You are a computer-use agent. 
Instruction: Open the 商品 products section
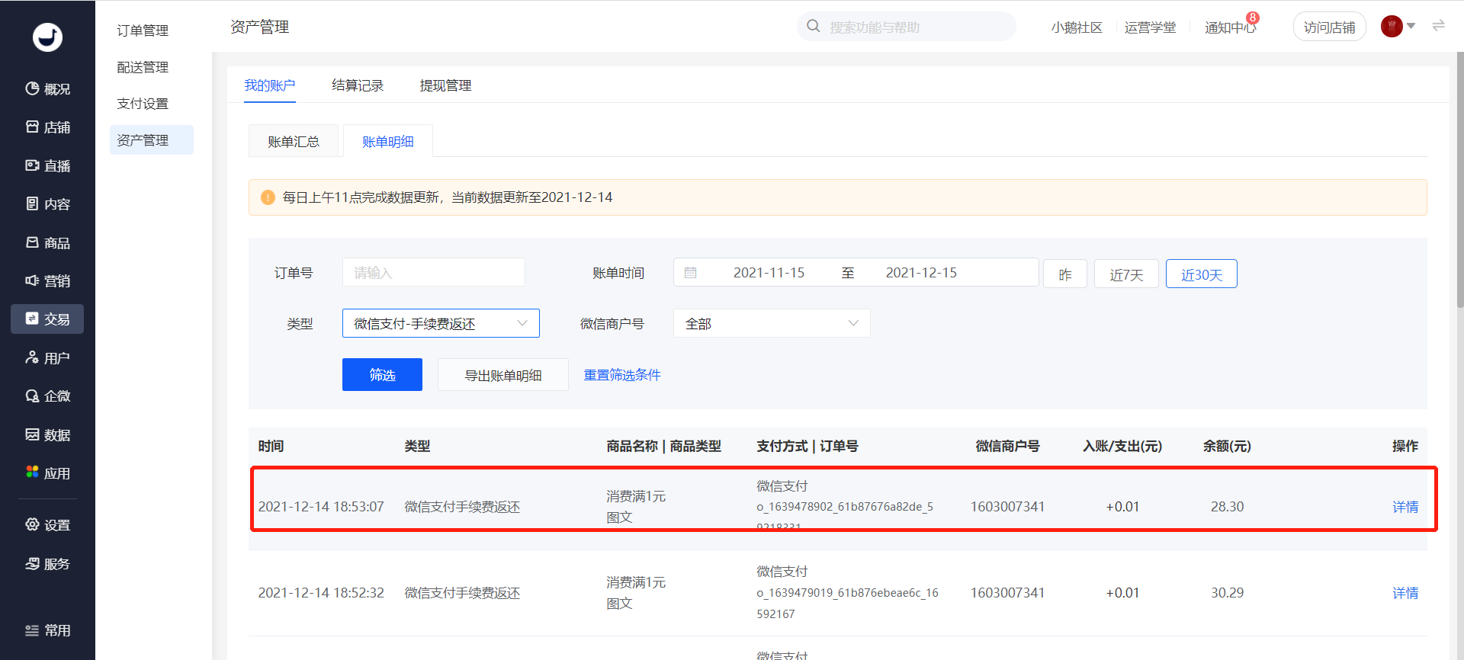click(47, 242)
